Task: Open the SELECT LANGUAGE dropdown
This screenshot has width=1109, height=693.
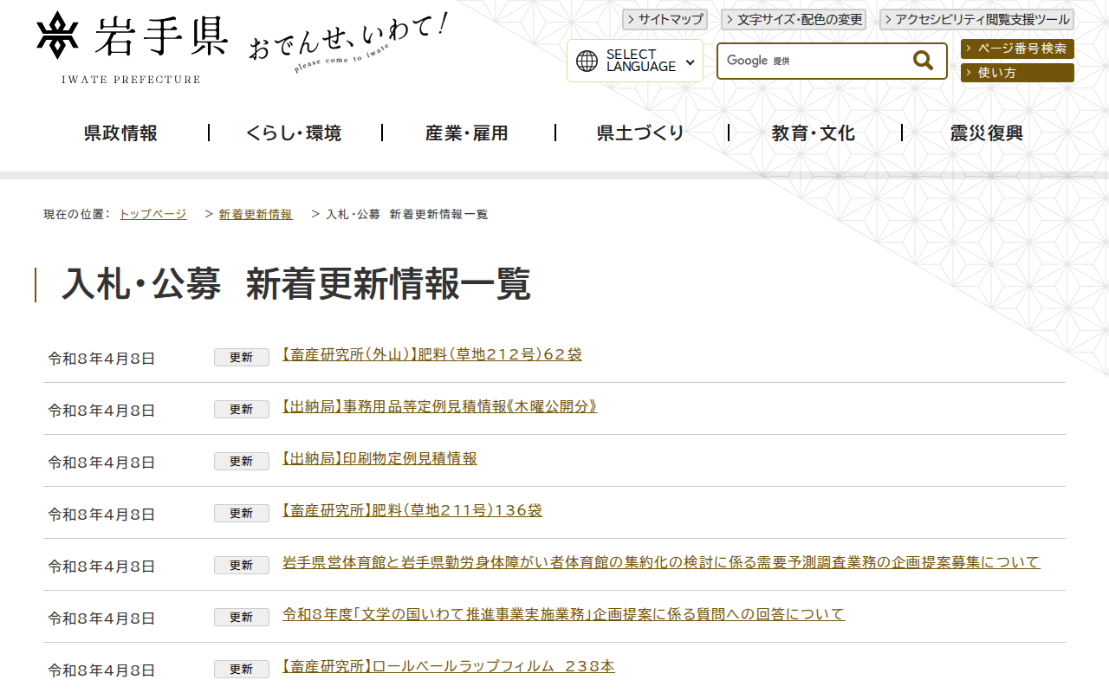Action: pos(635,60)
